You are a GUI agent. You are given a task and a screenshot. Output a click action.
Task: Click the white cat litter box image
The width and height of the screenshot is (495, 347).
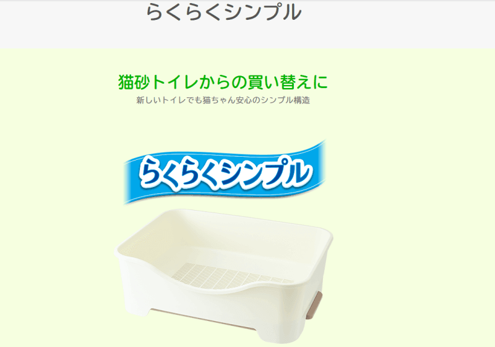click(x=223, y=276)
